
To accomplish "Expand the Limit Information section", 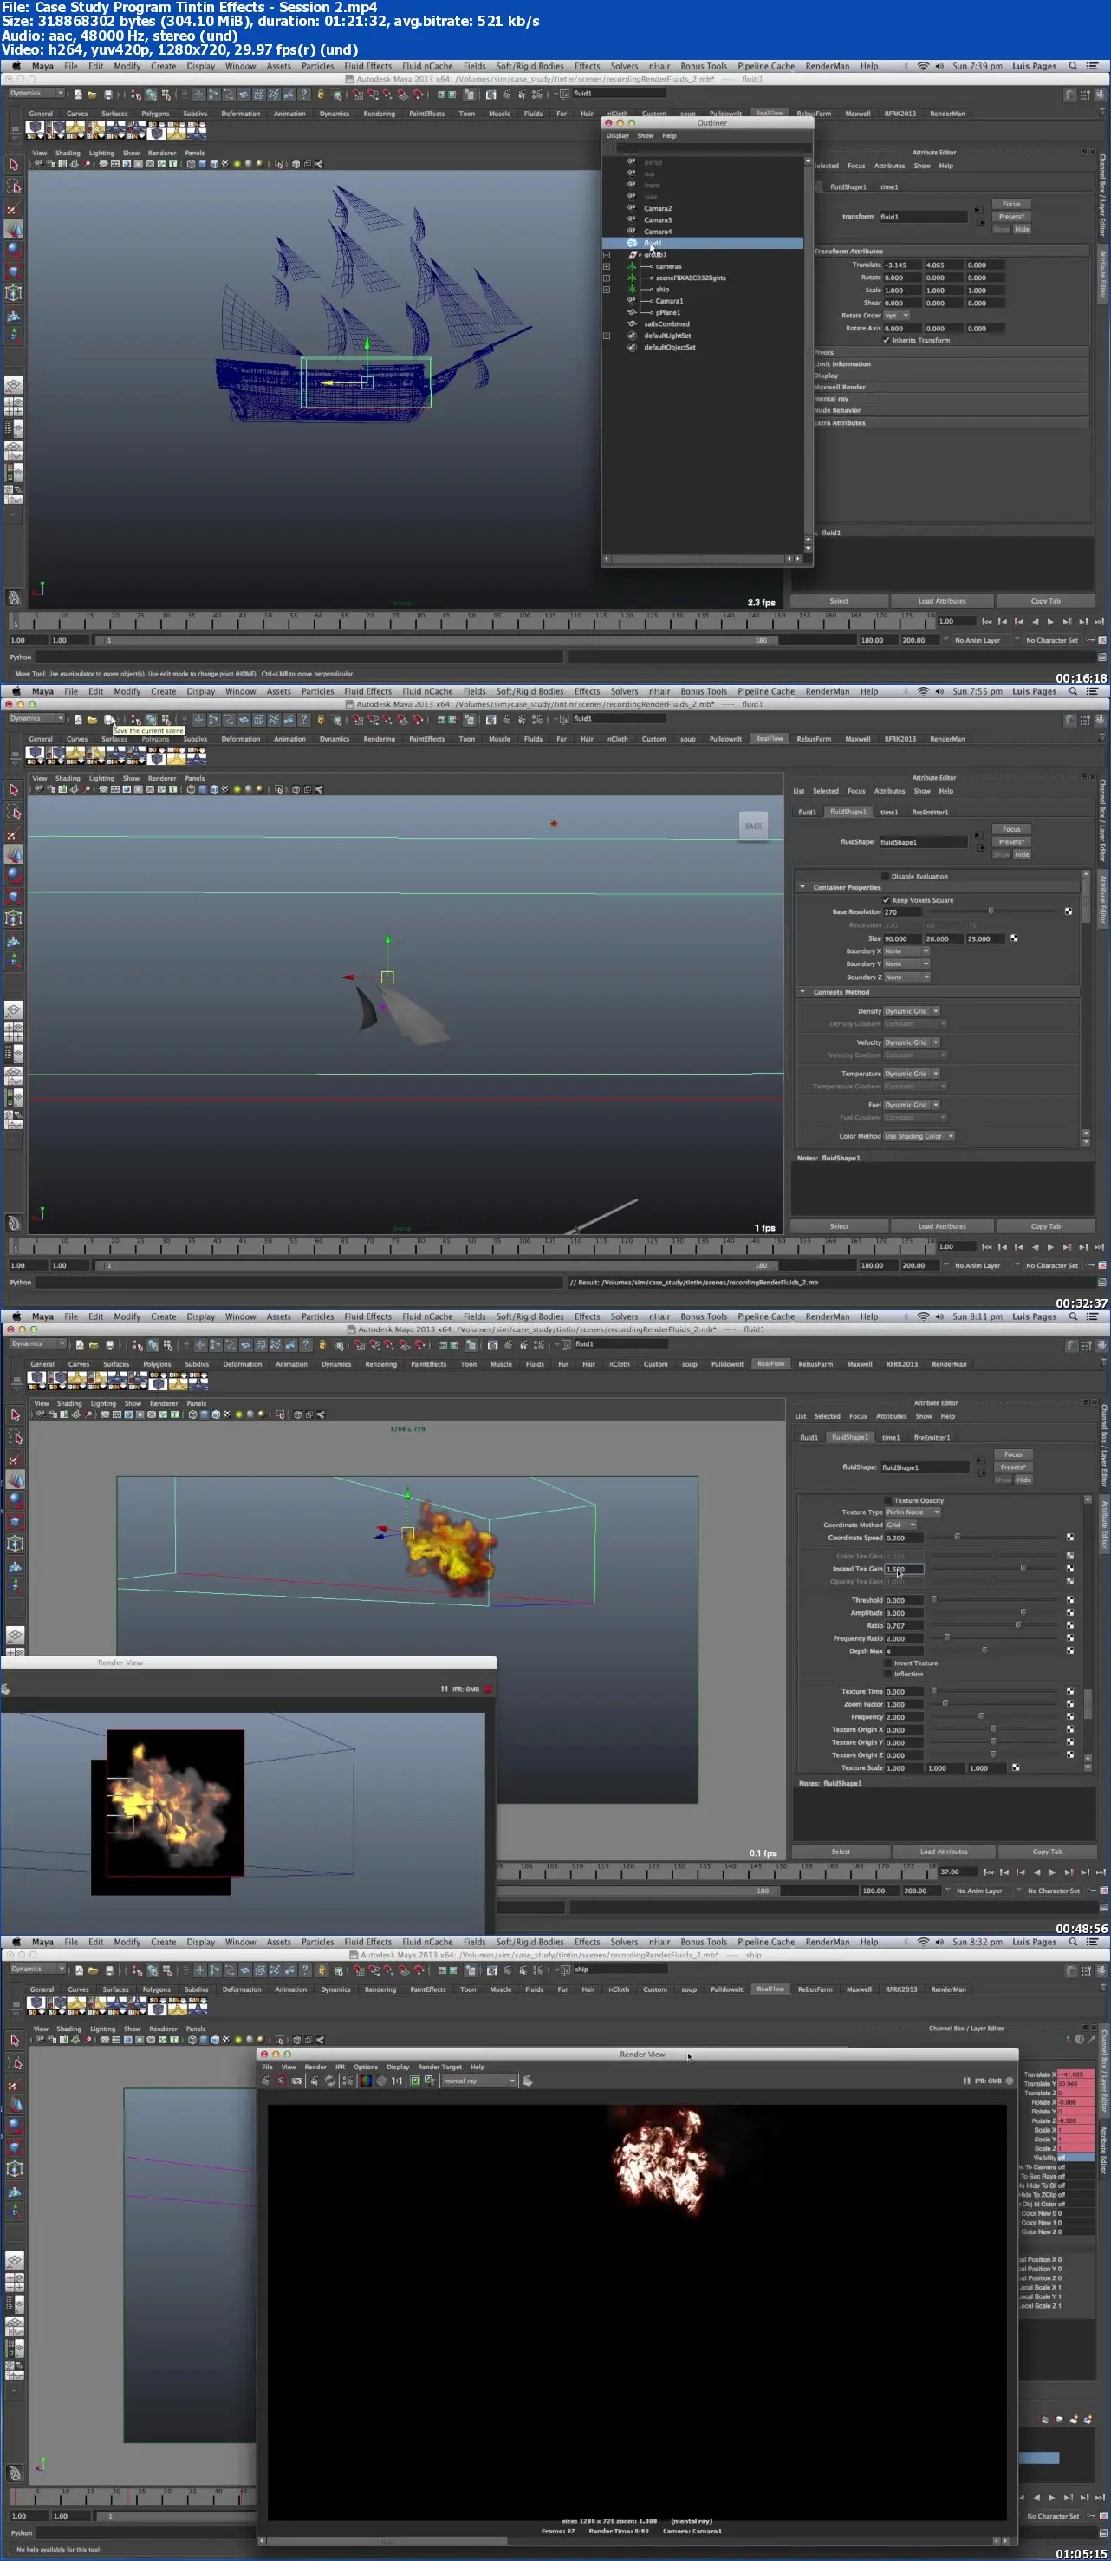I will [952, 364].
